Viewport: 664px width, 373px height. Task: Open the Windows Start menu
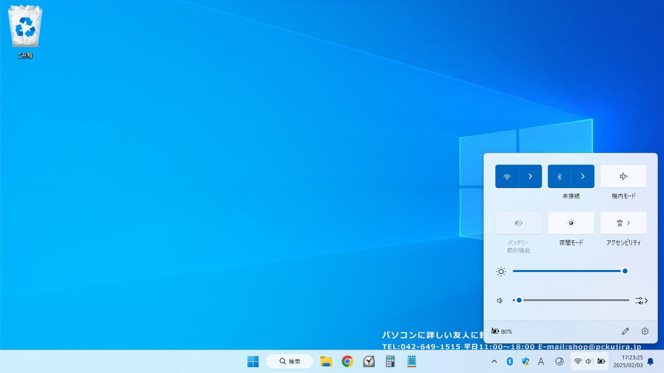click(x=253, y=361)
